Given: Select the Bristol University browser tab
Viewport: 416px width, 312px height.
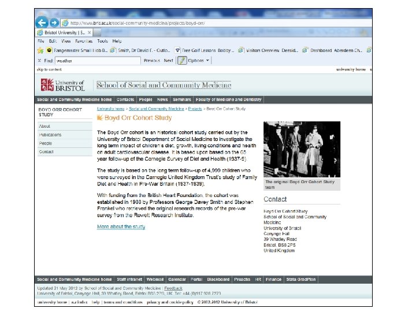Looking at the screenshot, I should click(65, 32).
